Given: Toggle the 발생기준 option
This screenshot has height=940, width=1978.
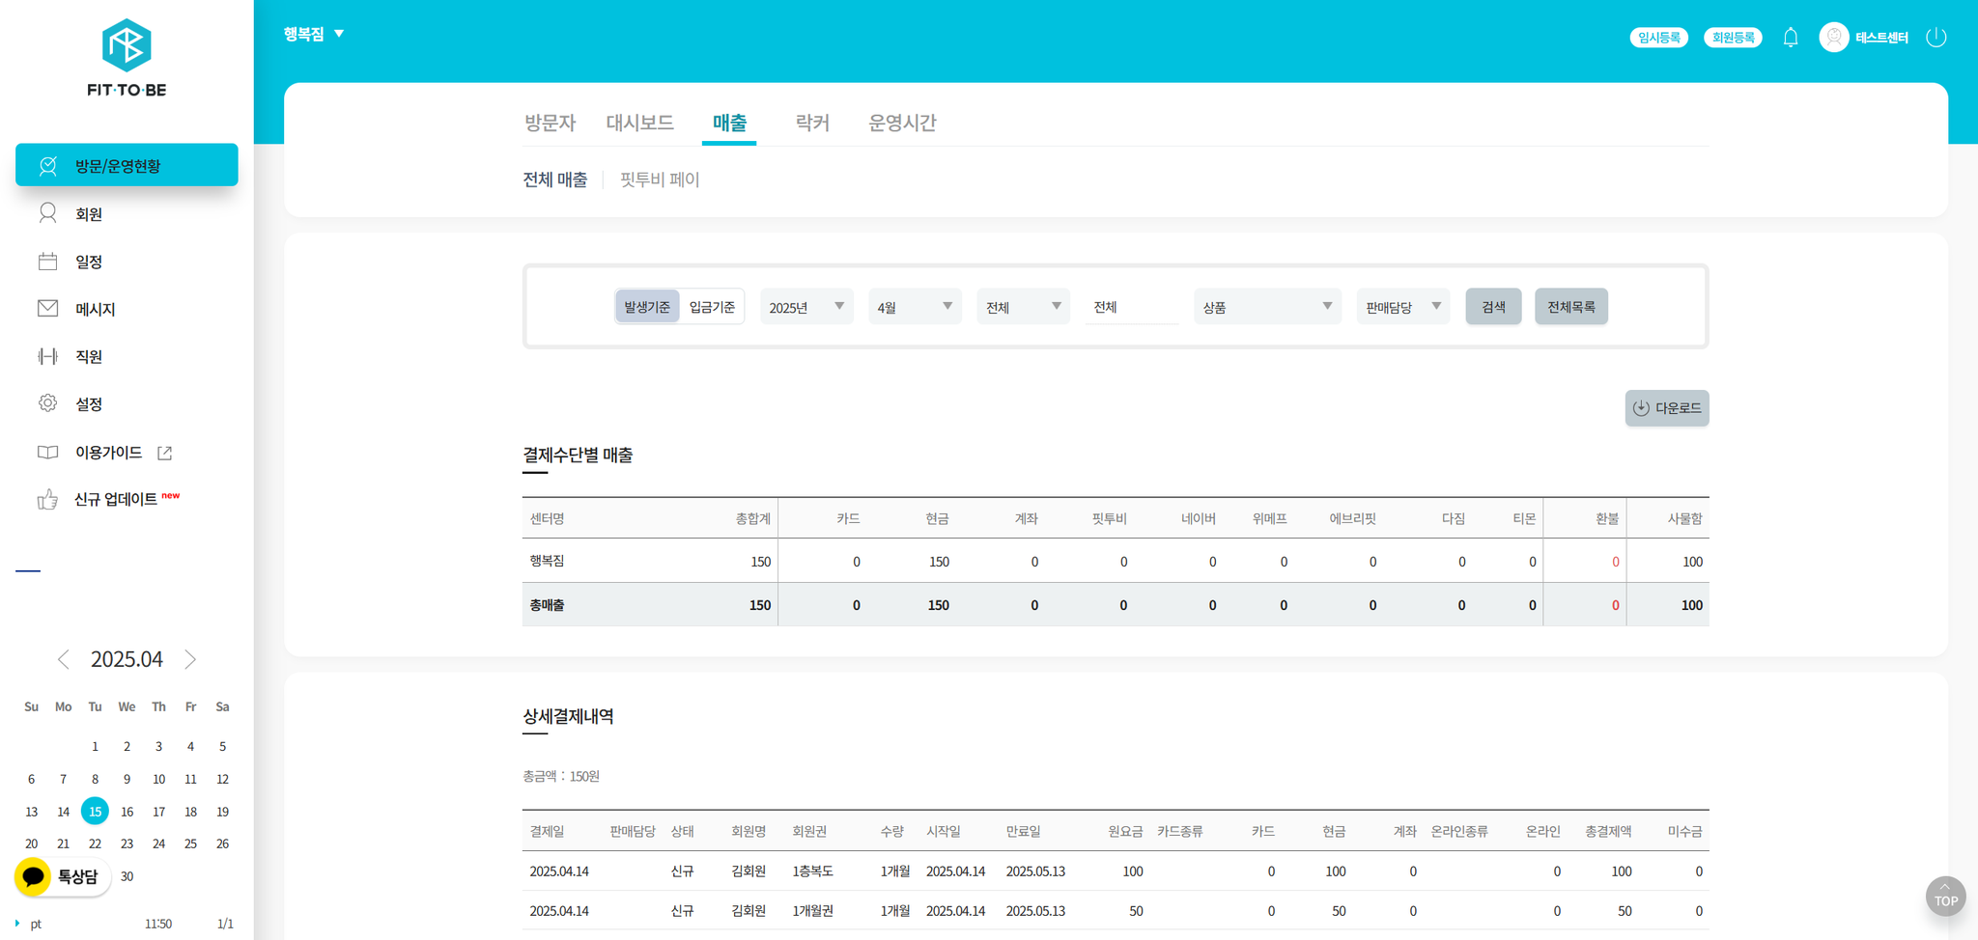Looking at the screenshot, I should tap(647, 307).
